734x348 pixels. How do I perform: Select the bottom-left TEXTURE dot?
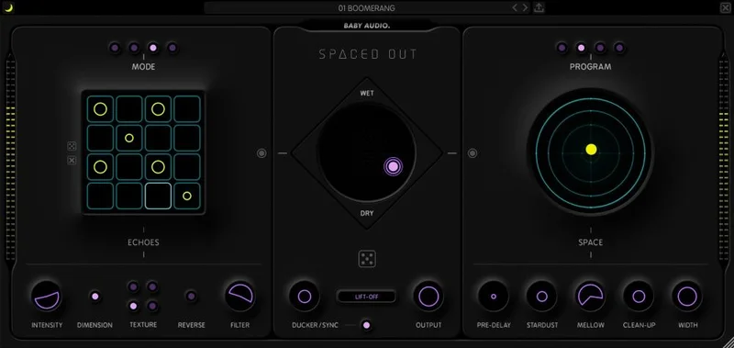click(x=133, y=307)
